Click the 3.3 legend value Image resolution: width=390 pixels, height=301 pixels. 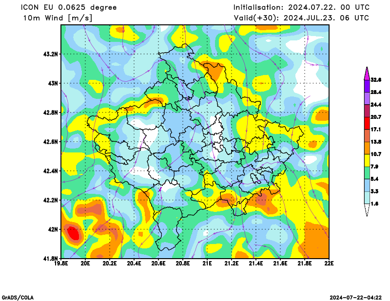coord(374,191)
